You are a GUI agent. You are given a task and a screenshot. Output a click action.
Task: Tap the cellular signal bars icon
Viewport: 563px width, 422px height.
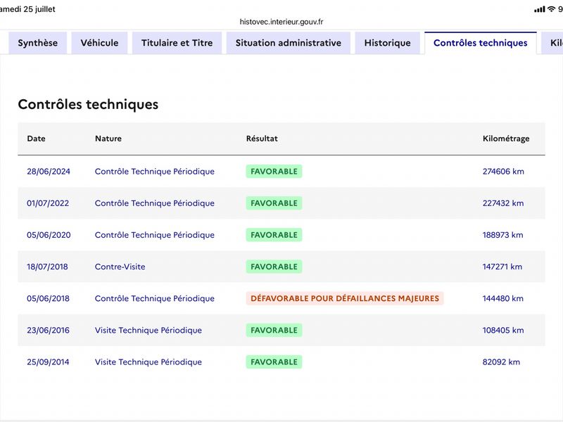coord(539,9)
